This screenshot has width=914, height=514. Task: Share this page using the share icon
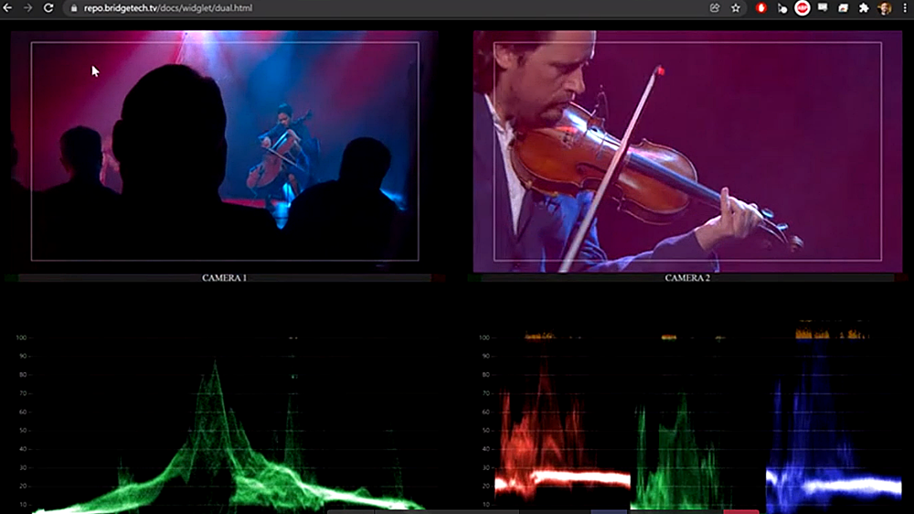point(714,8)
